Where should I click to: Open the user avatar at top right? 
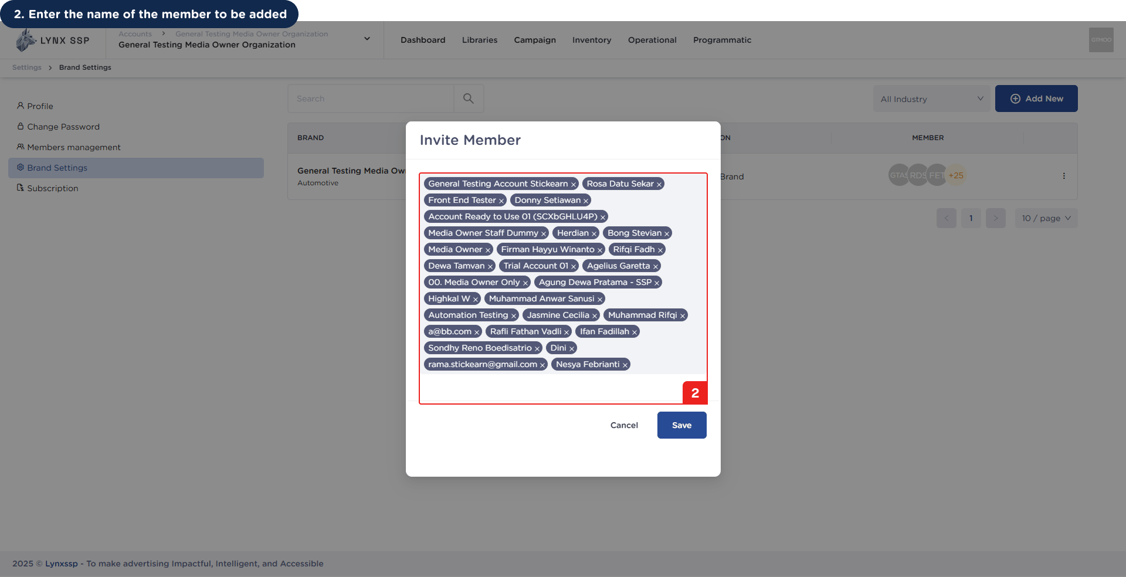tap(1101, 40)
